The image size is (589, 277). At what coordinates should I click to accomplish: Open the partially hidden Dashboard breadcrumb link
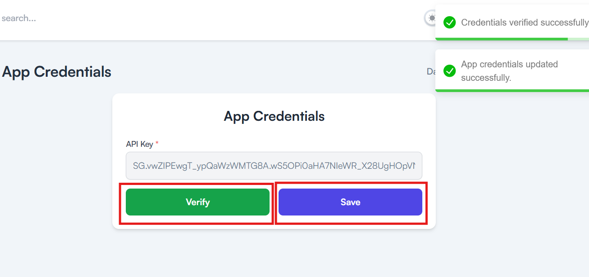(x=431, y=71)
